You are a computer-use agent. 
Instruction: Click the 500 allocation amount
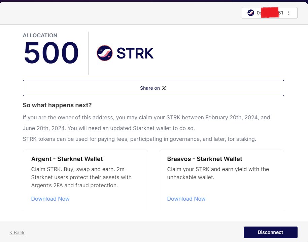(x=51, y=53)
